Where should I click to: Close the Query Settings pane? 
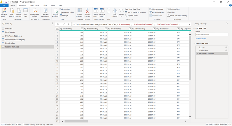227,23
